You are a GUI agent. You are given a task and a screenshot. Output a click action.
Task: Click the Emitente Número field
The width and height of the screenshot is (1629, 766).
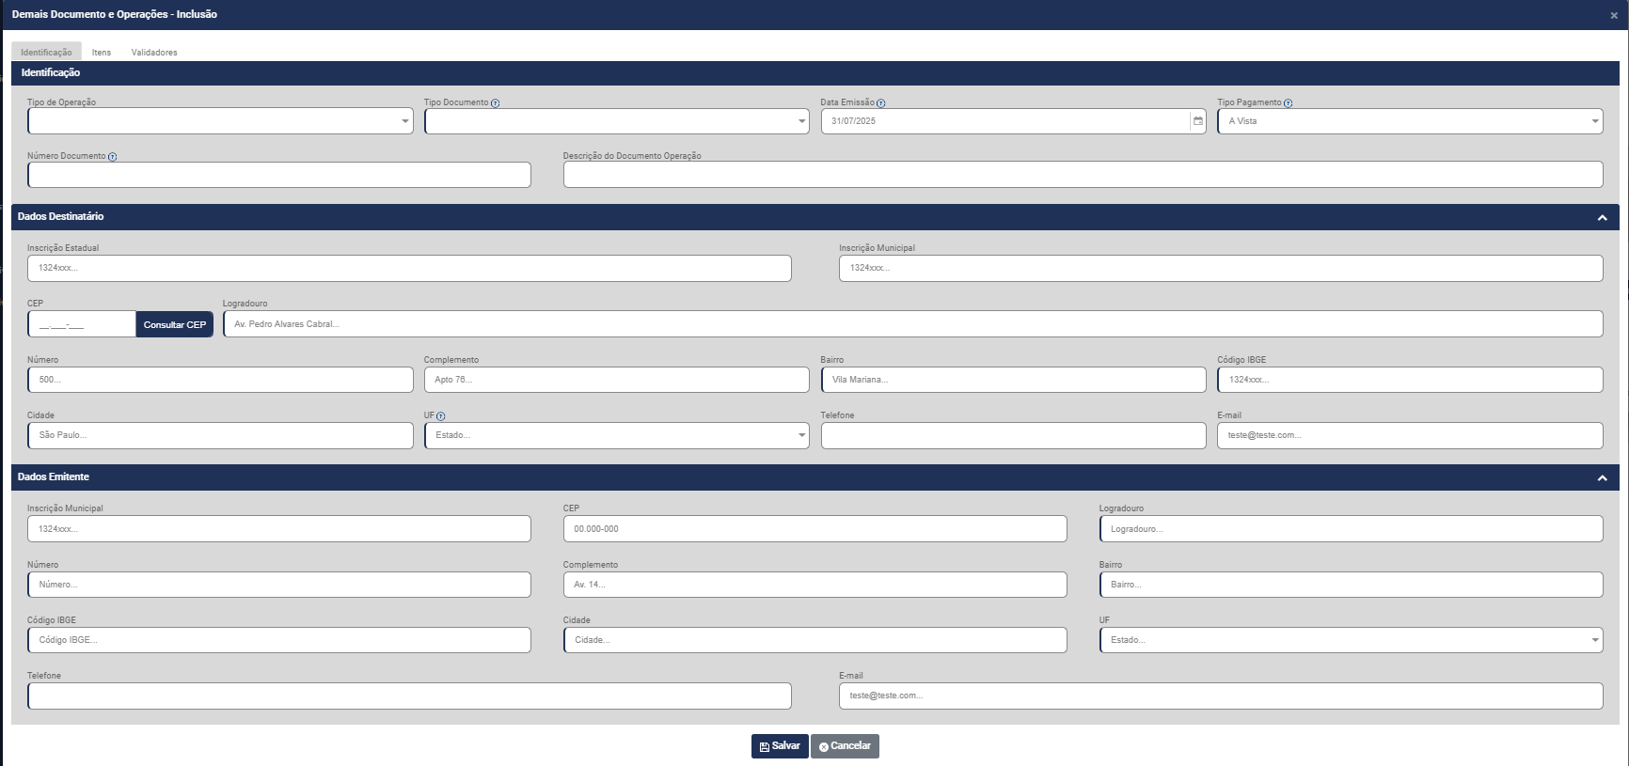[x=279, y=585]
